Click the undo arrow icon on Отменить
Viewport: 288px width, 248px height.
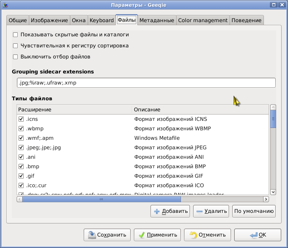[x=194, y=235]
